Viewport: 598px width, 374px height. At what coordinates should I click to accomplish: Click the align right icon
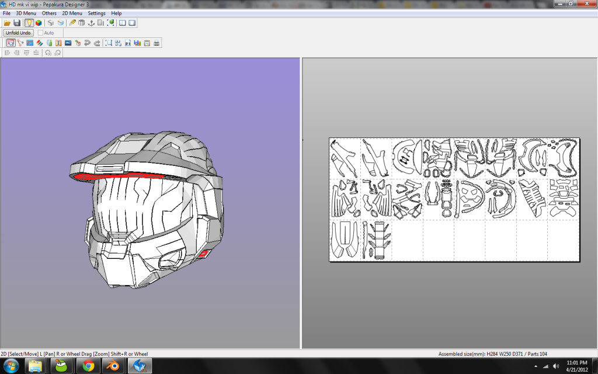click(17, 53)
